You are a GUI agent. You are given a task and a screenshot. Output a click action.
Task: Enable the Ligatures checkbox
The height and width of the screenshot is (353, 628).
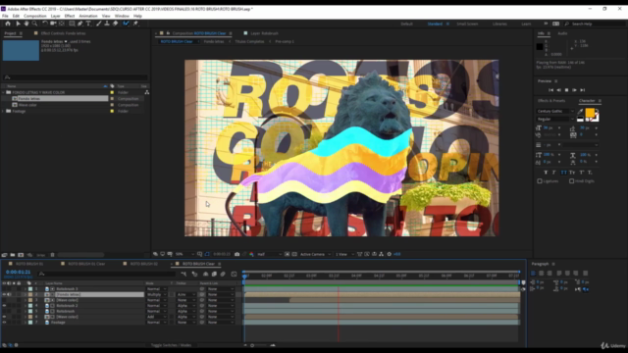[540, 181]
